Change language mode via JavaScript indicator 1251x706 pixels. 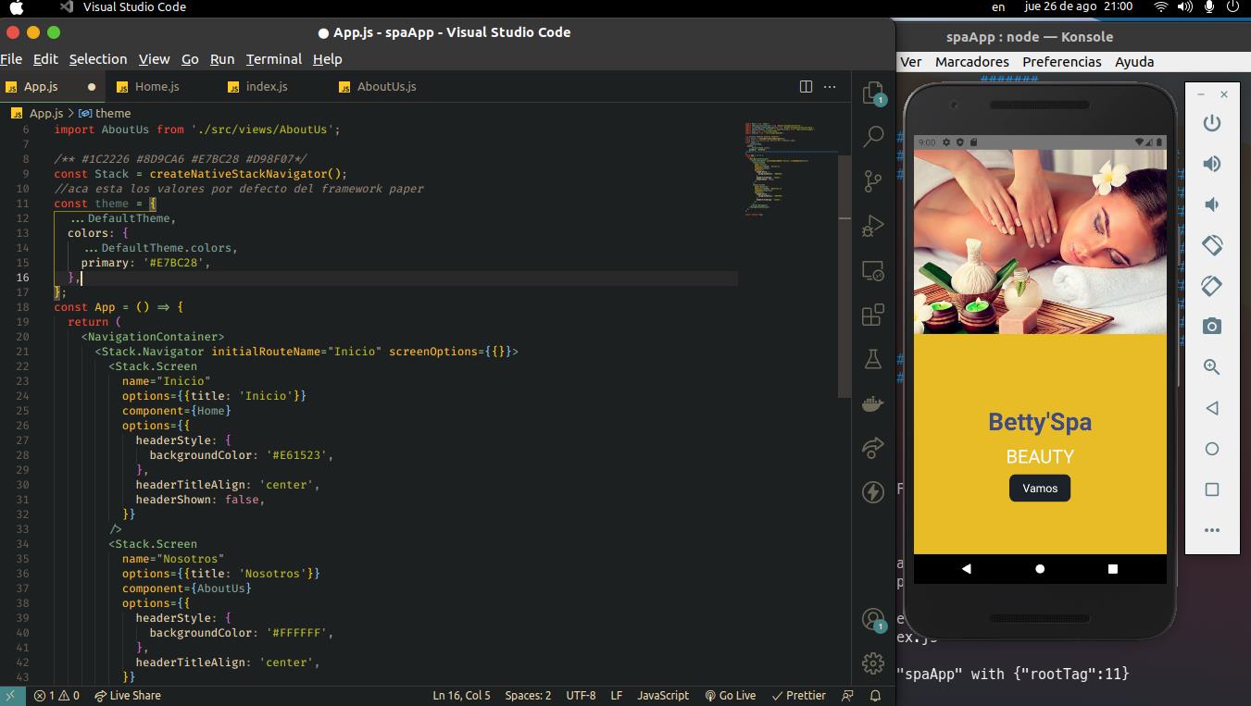pyautogui.click(x=663, y=695)
